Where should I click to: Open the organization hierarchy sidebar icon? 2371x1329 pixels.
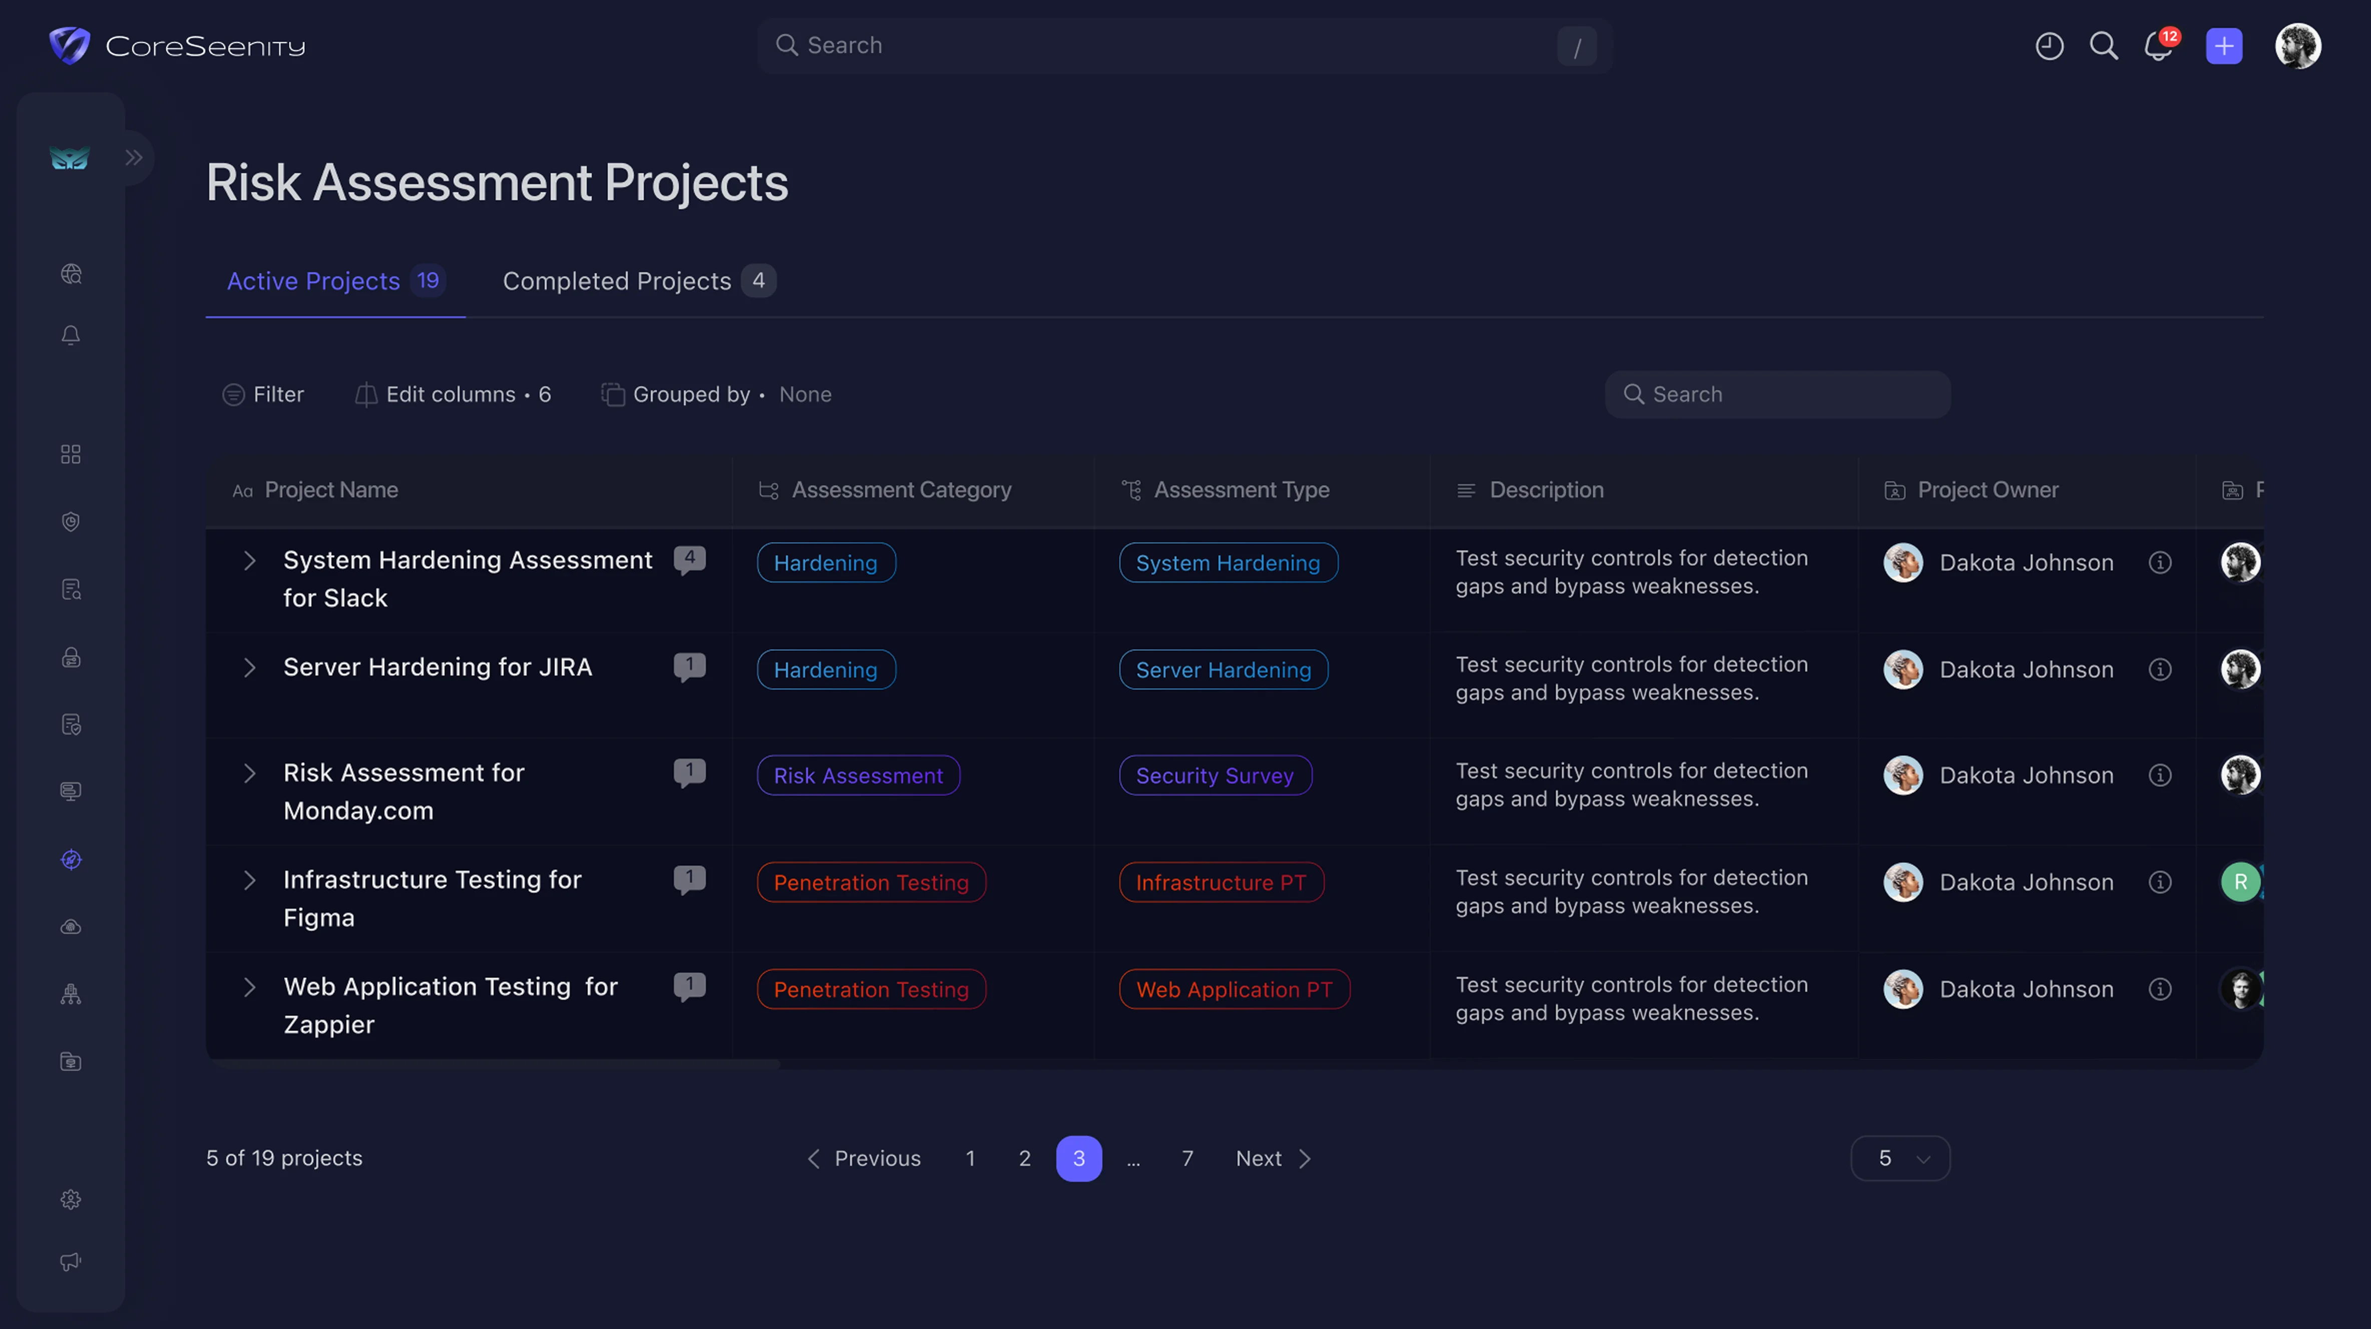pos(71,994)
